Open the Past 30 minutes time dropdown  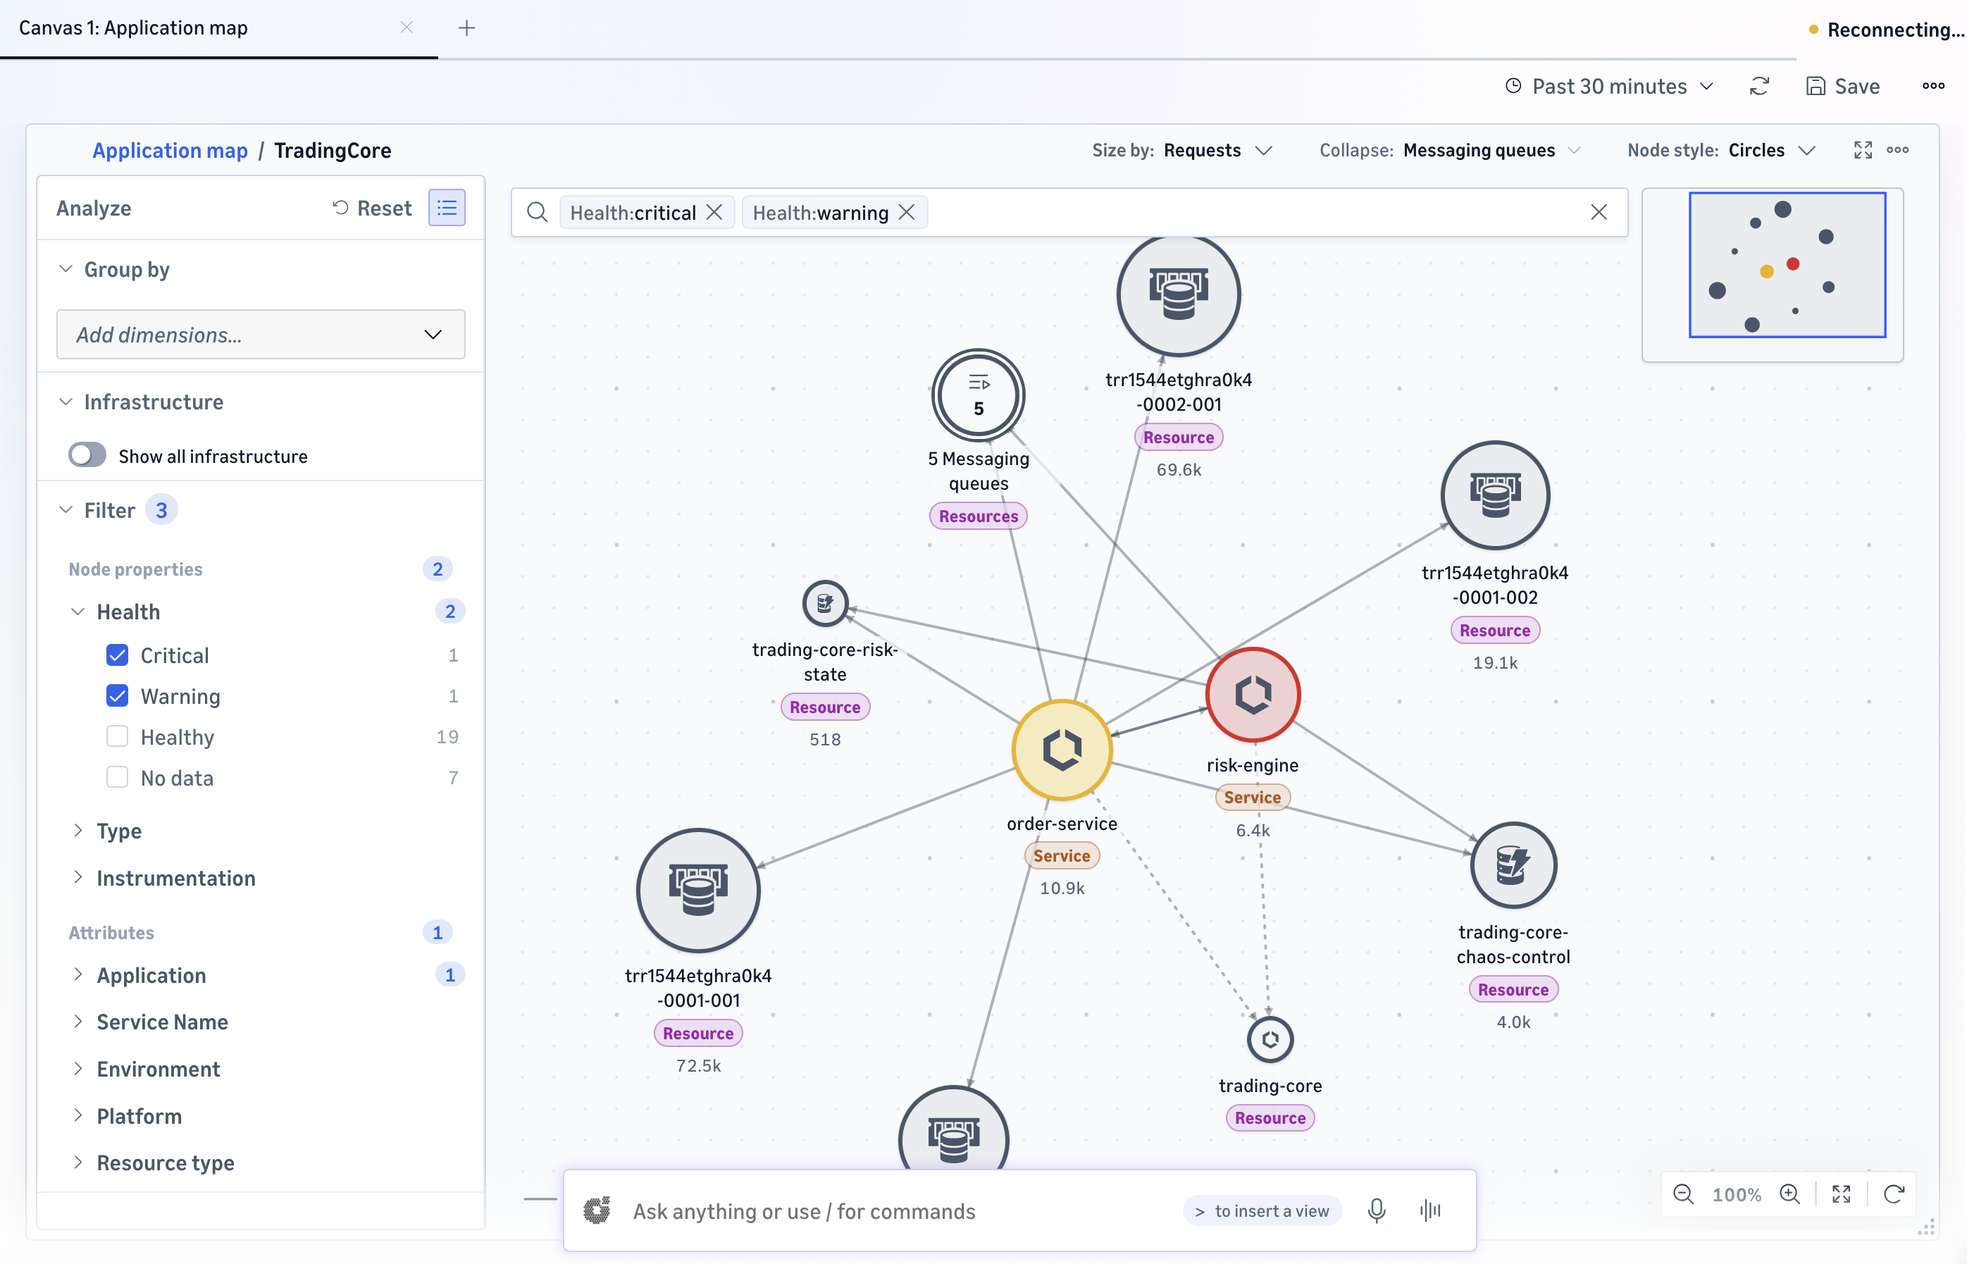1609,86
